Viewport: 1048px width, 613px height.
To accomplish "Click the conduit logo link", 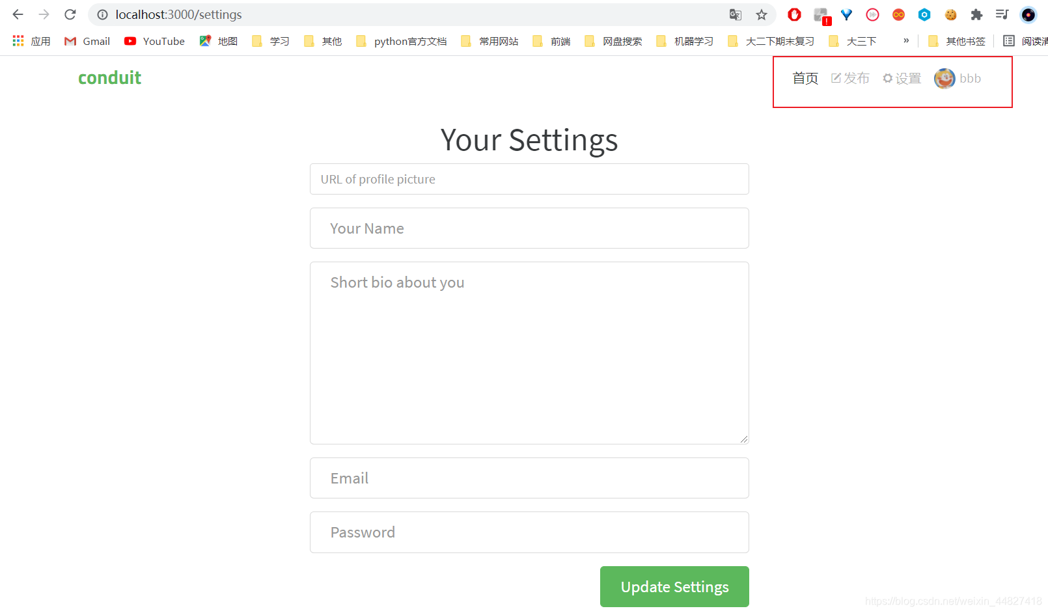I will point(109,77).
